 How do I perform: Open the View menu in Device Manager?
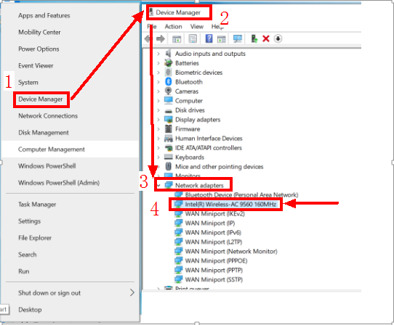coord(197,26)
